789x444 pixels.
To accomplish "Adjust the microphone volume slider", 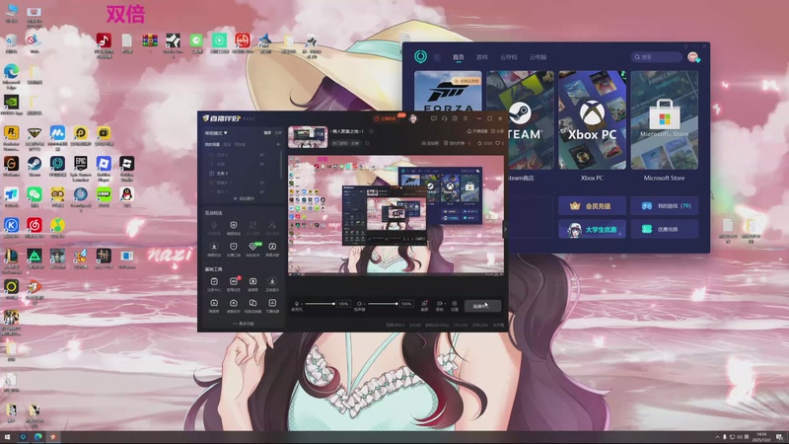I will tap(320, 304).
